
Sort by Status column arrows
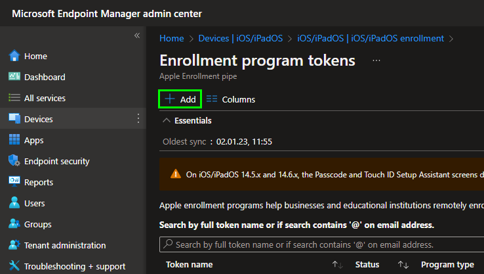(403, 265)
